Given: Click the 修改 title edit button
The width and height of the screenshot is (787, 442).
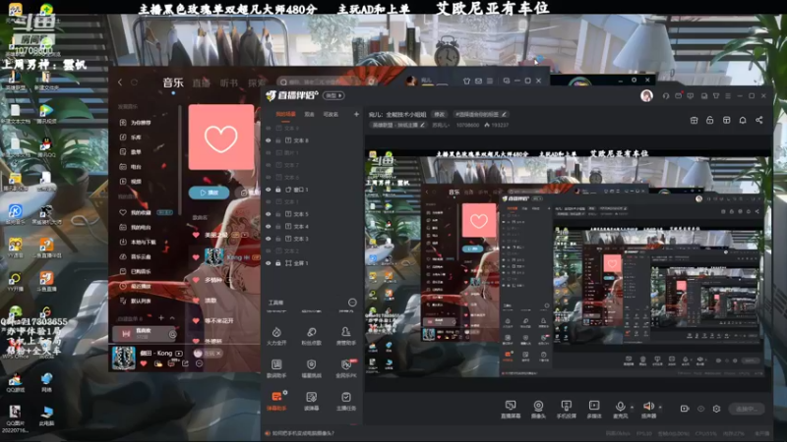Looking at the screenshot, I should pos(440,114).
